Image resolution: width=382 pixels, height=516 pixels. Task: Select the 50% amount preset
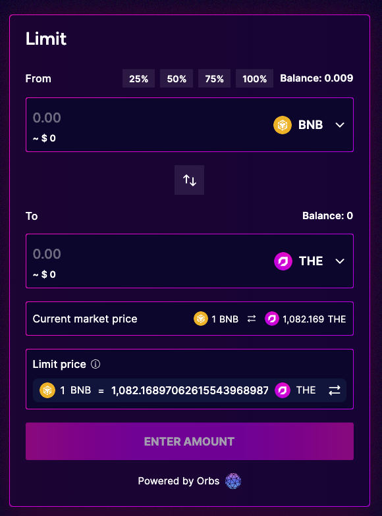click(177, 78)
